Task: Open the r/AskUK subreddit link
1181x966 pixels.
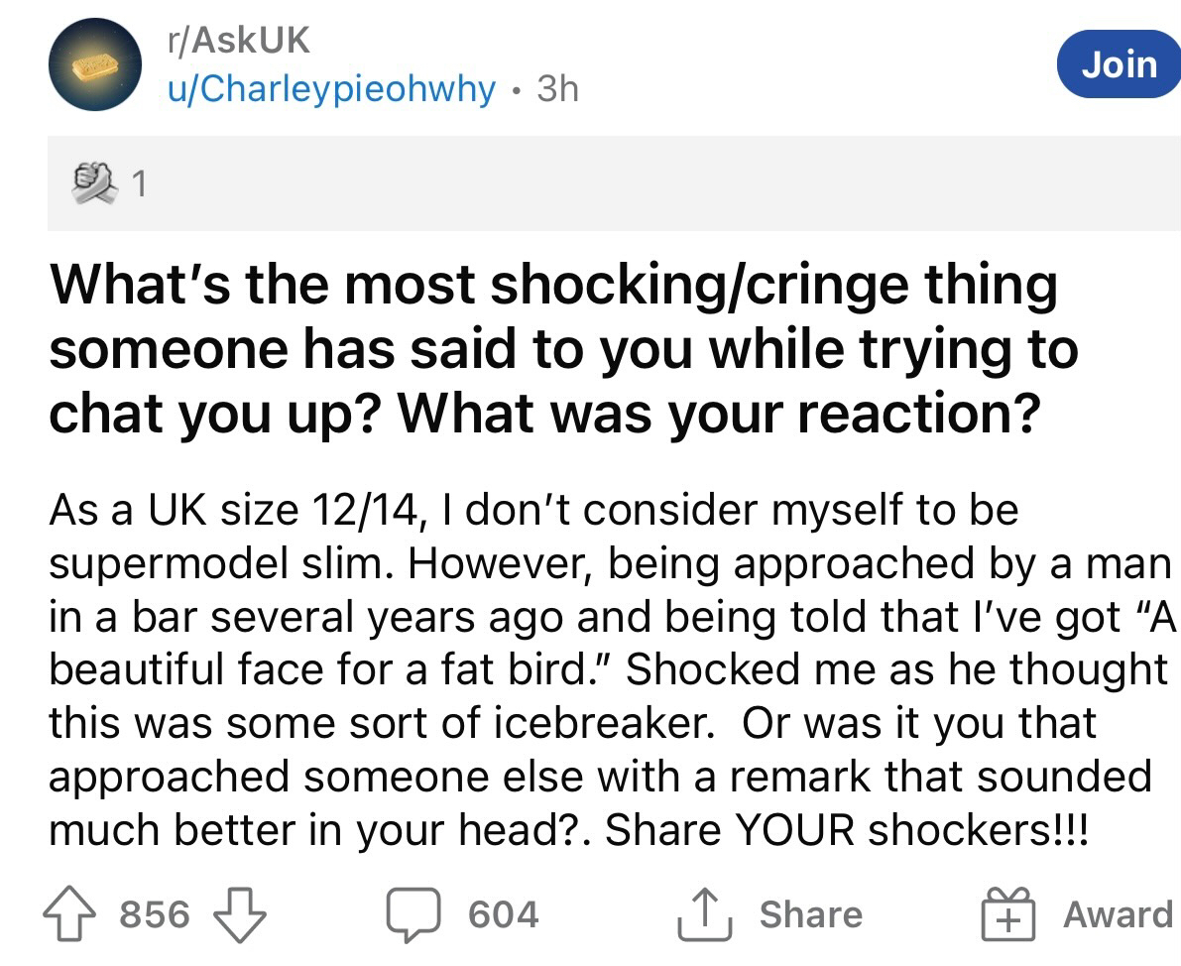Action: pos(238,40)
